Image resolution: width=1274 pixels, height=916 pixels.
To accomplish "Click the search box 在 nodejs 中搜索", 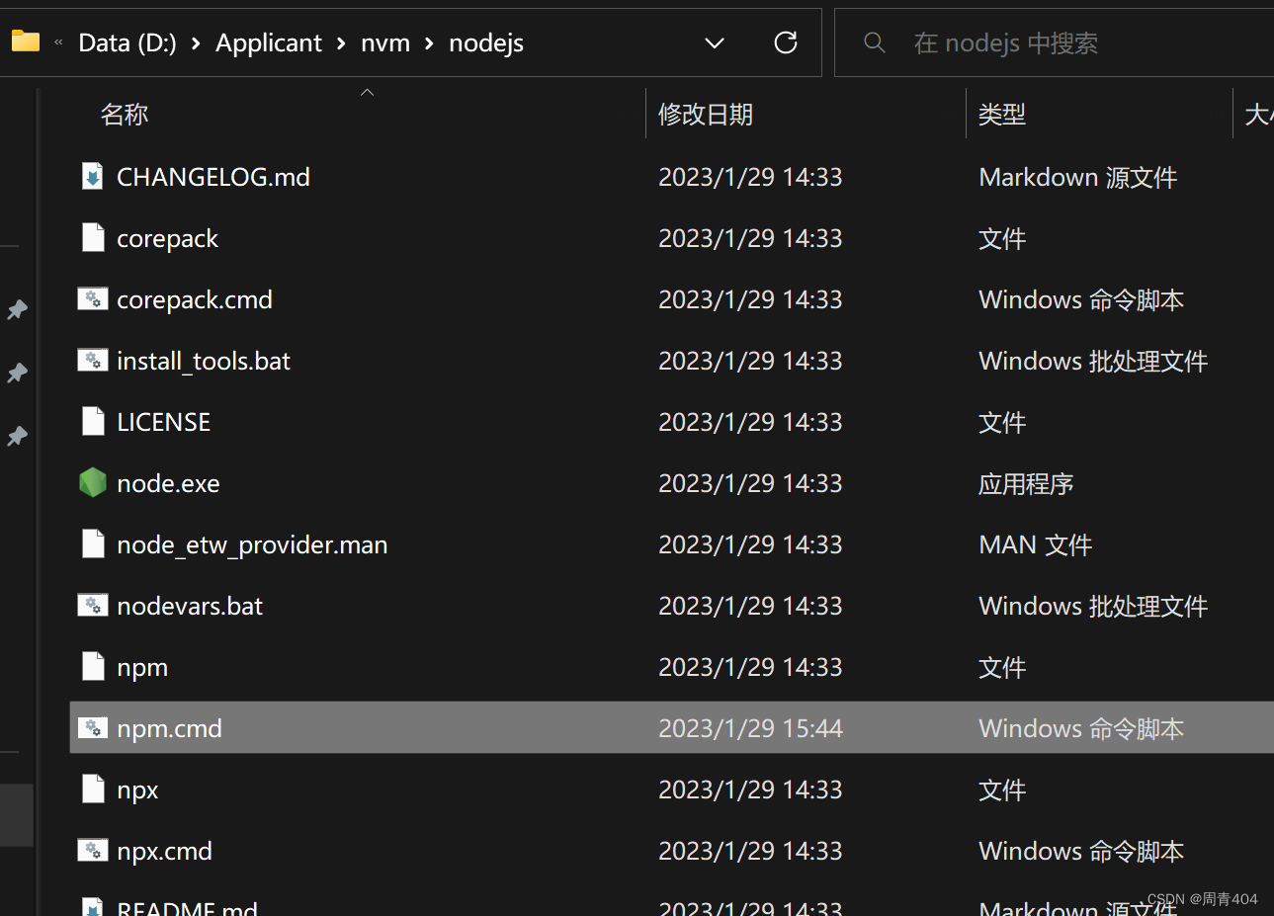I will click(1054, 42).
